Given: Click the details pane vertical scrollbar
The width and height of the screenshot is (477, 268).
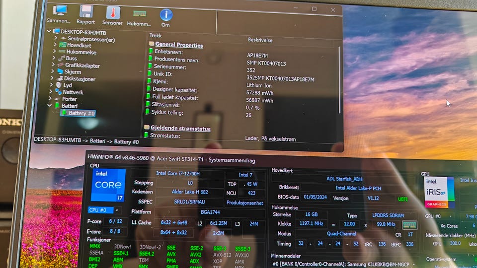Looking at the screenshot, I should tap(339, 80).
